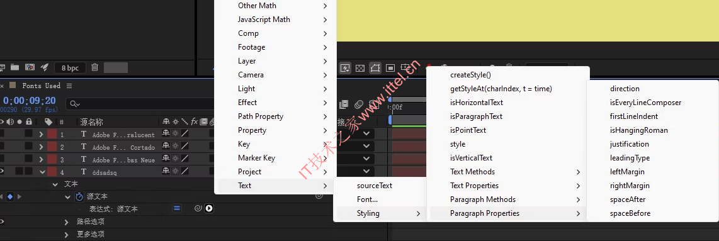Expand the 路径选项 group
Screen dimensions: 719x241
tap(67, 221)
